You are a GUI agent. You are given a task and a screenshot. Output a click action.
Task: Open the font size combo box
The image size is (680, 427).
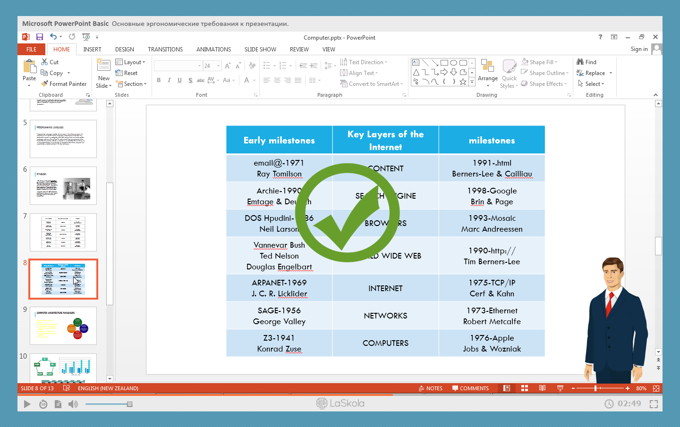(212, 66)
